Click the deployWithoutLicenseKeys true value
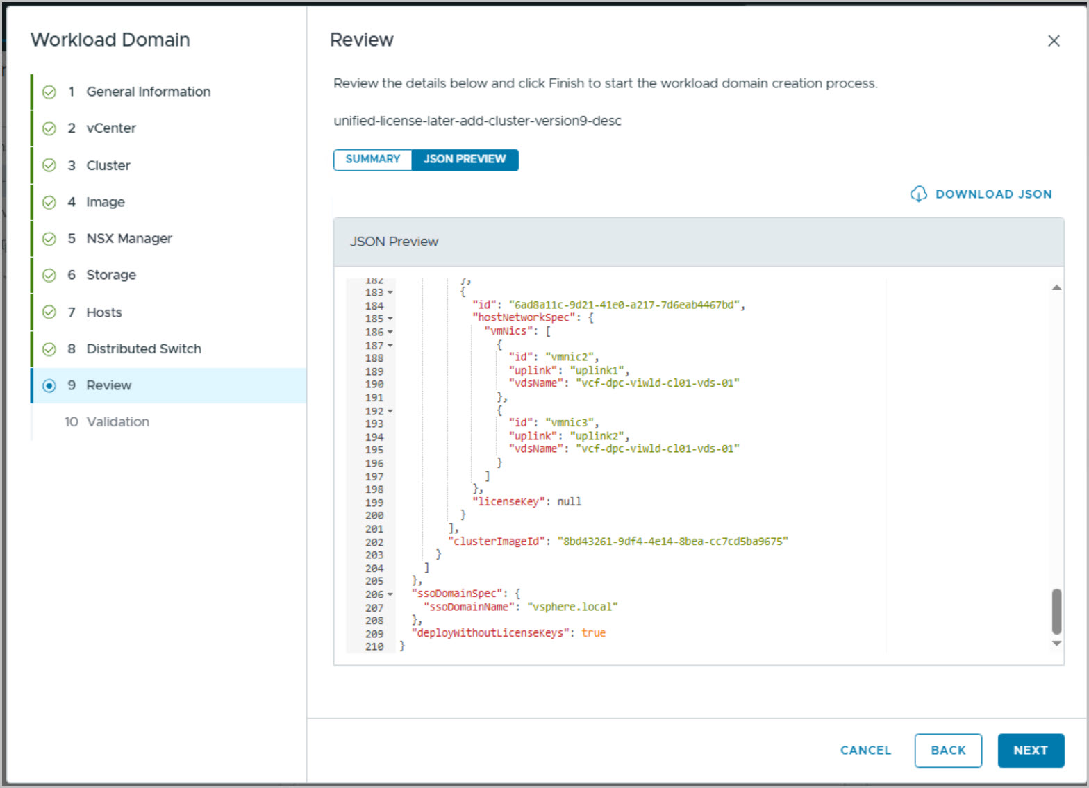This screenshot has height=788, width=1089. (594, 633)
